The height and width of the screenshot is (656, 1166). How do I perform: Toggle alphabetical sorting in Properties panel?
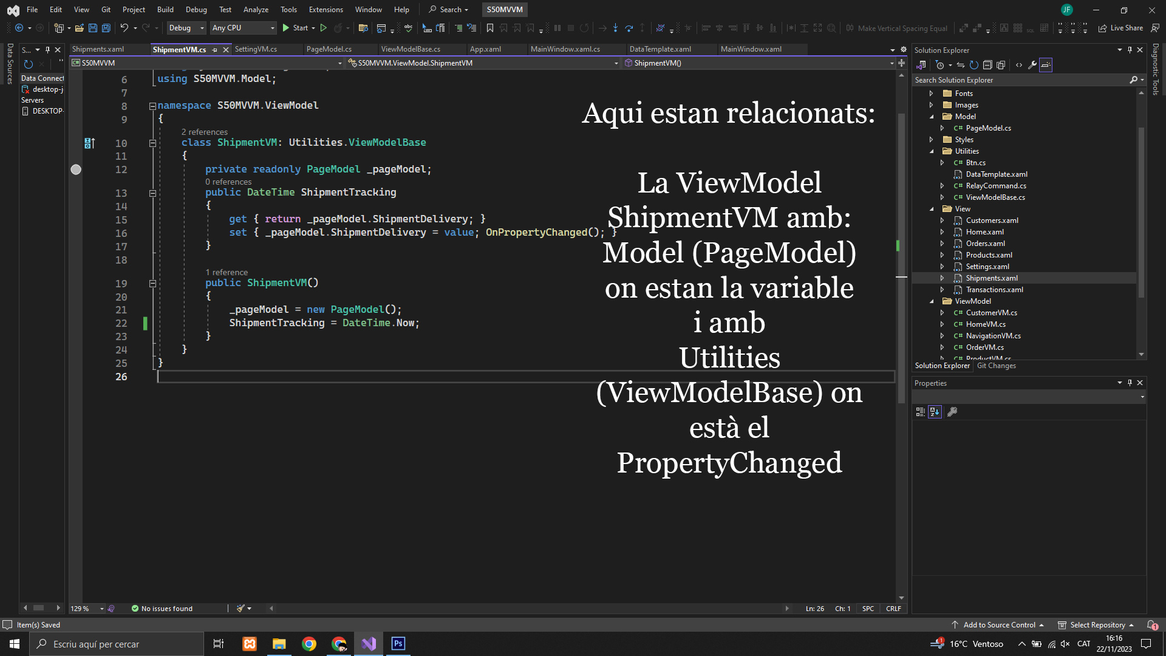[x=935, y=412]
